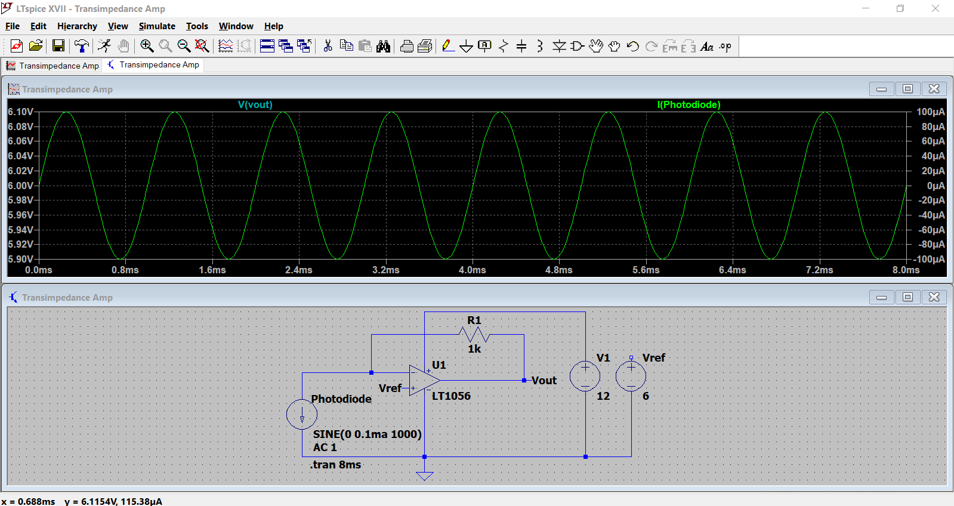Open the Hierarchy menu
This screenshot has width=954, height=506.
click(77, 26)
